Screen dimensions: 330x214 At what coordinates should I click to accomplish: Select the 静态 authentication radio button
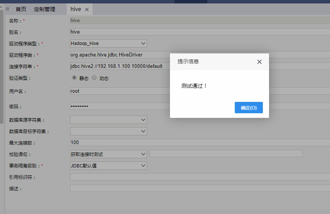tap(74, 77)
